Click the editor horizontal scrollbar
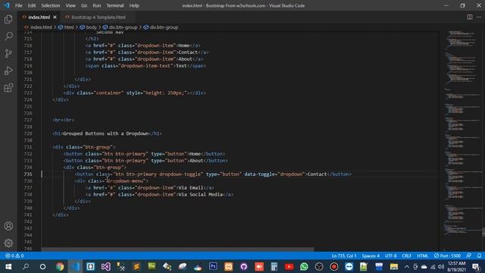Image resolution: width=485 pixels, height=273 pixels. (x=178, y=249)
